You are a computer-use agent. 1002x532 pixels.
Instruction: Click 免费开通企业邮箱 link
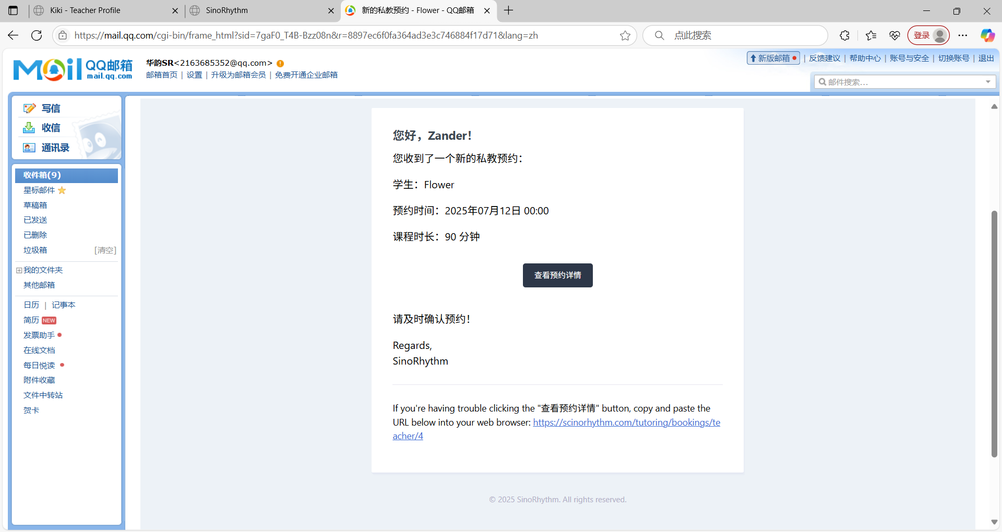tap(306, 75)
